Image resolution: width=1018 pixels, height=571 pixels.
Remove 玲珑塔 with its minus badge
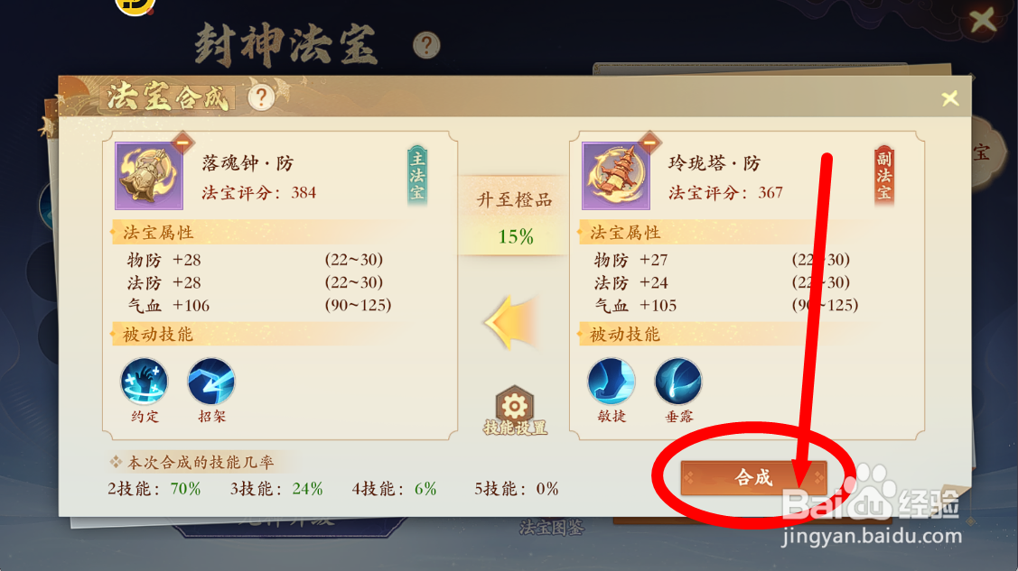pos(649,142)
